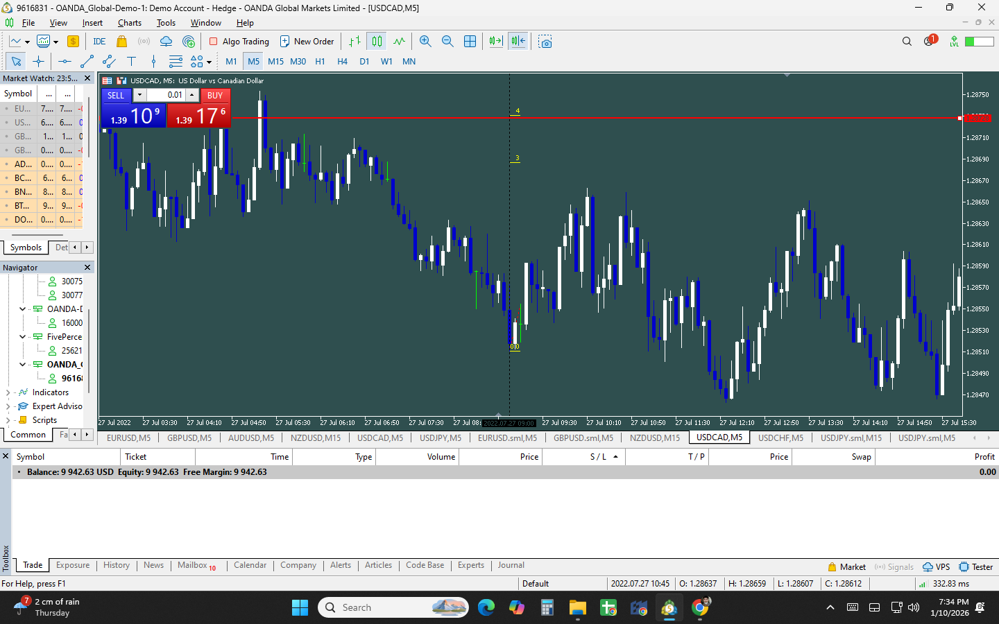The height and width of the screenshot is (624, 999).
Task: Switch to the History tab in Toolbox
Action: (116, 566)
